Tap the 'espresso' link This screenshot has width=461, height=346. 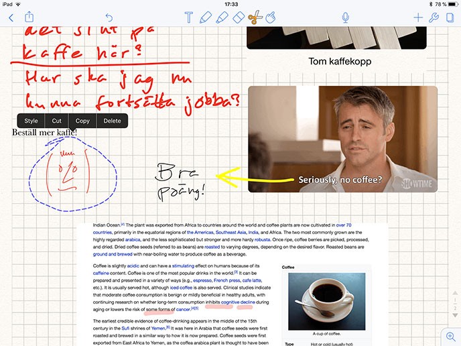click(x=202, y=280)
